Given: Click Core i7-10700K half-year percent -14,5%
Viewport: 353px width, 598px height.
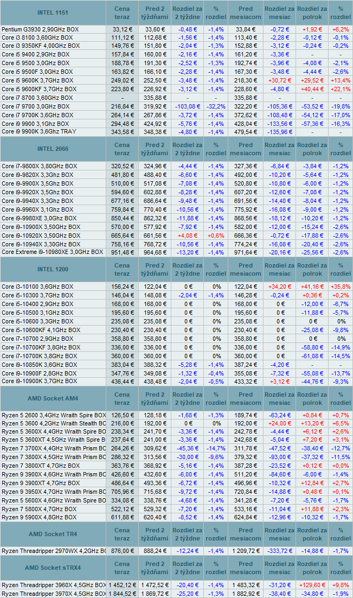Looking at the screenshot, I should point(341,356).
